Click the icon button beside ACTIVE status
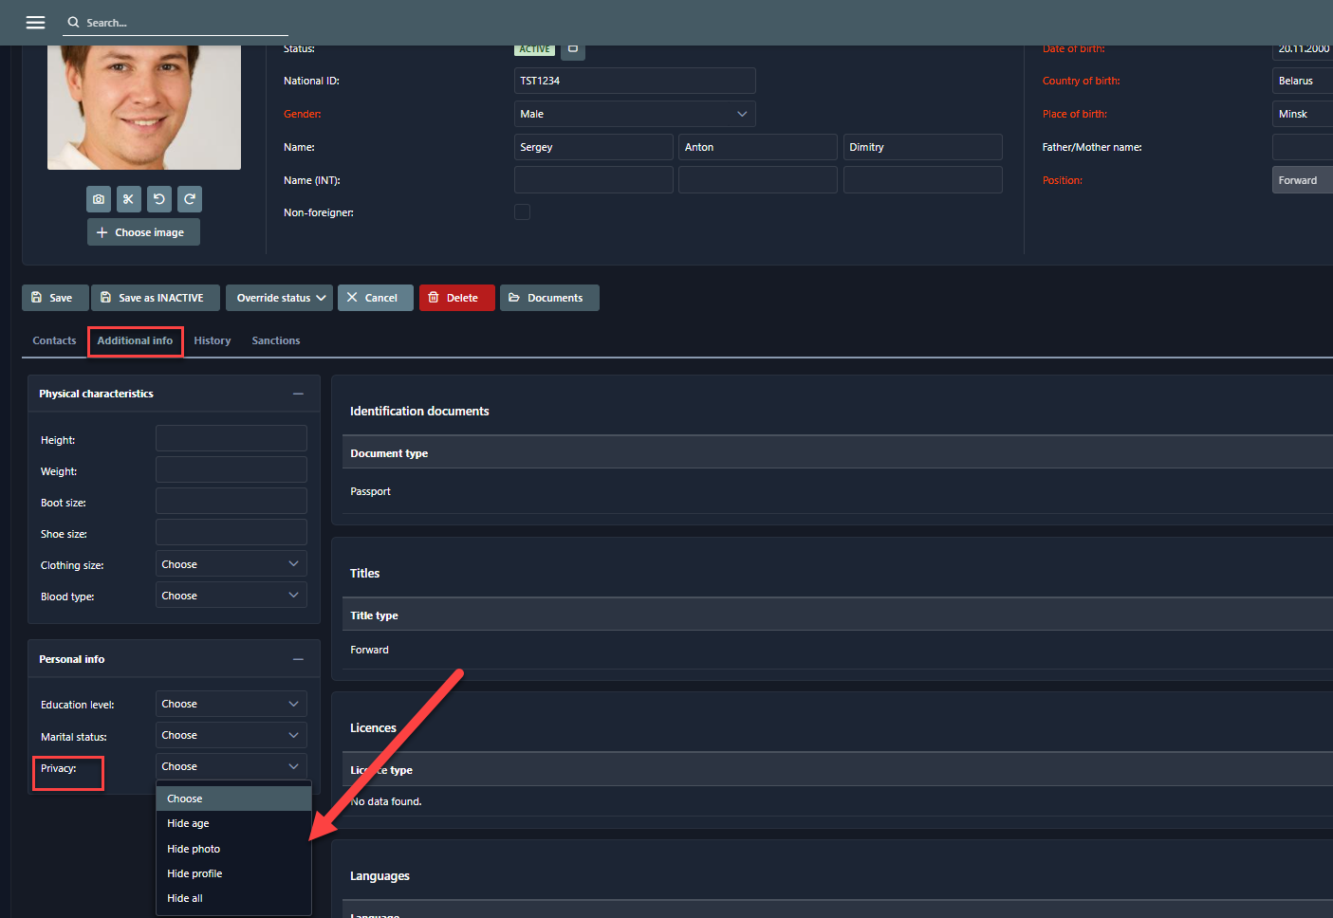 pos(573,49)
